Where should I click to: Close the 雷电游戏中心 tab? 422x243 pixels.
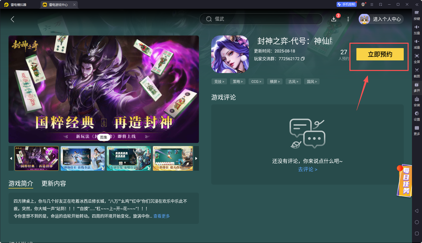point(74,5)
